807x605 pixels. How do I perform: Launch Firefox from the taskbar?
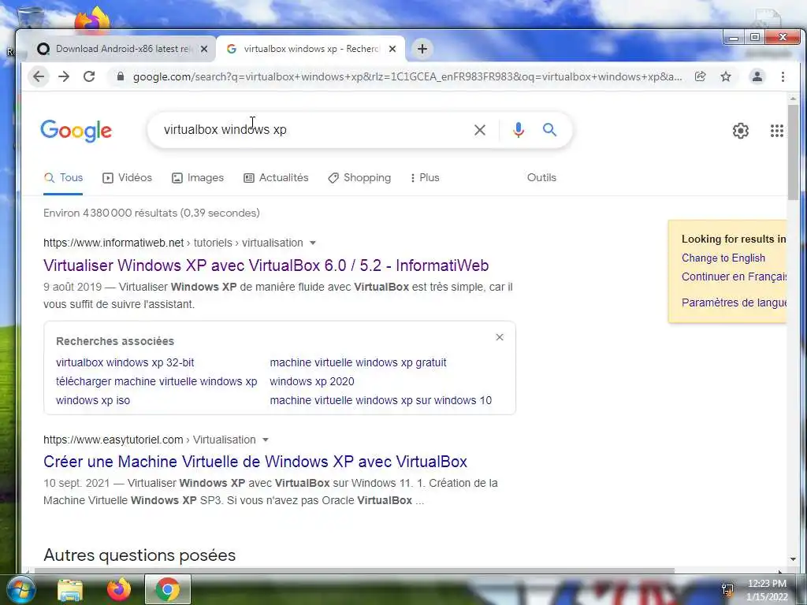pyautogui.click(x=118, y=589)
